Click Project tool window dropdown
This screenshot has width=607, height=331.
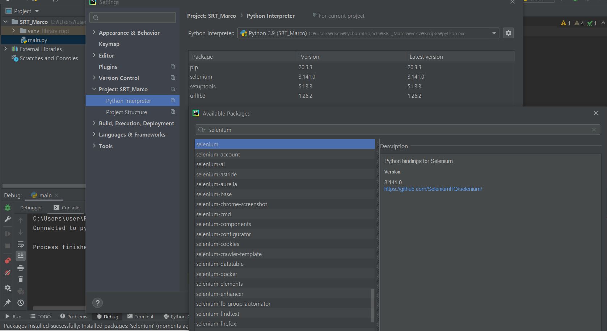point(37,11)
